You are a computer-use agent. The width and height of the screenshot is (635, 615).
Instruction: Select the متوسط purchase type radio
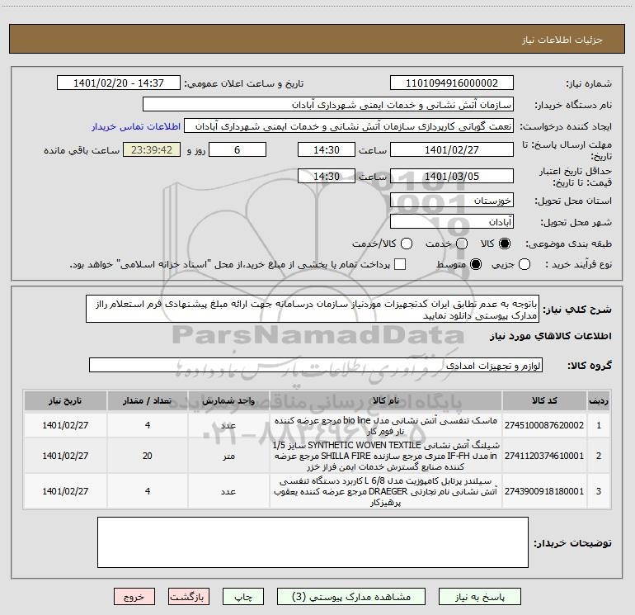tap(476, 265)
